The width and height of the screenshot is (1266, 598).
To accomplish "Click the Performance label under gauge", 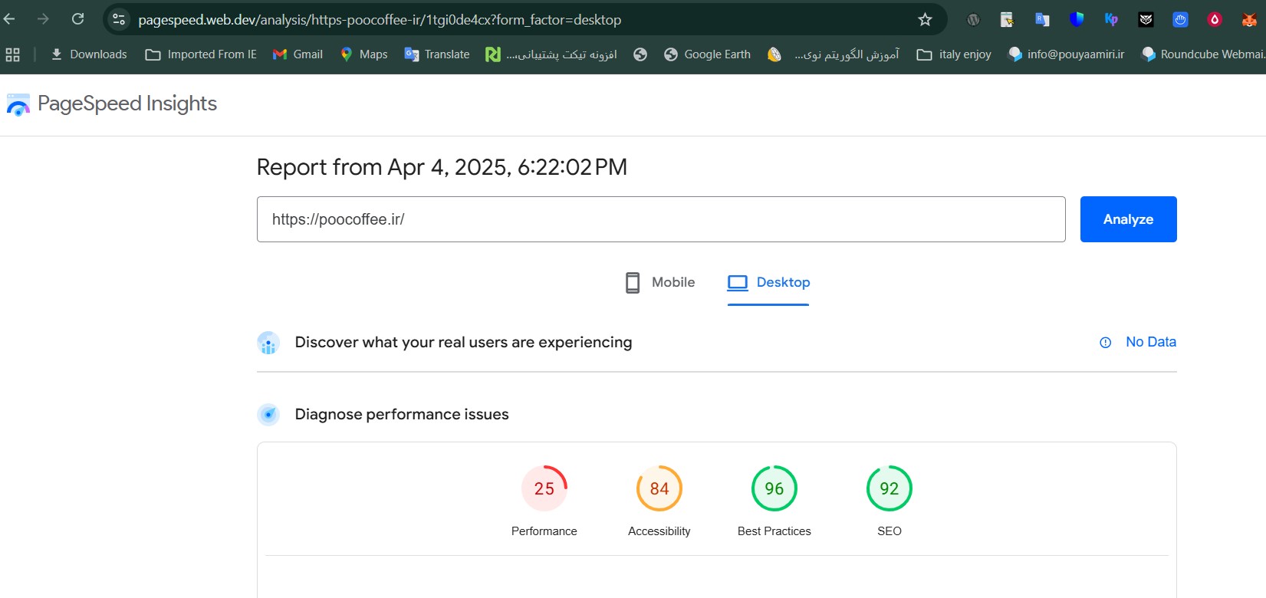I will [544, 531].
